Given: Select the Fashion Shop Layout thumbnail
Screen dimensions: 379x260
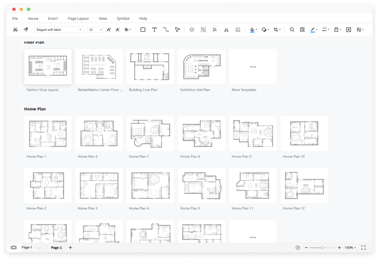Looking at the screenshot, I should coord(47,66).
